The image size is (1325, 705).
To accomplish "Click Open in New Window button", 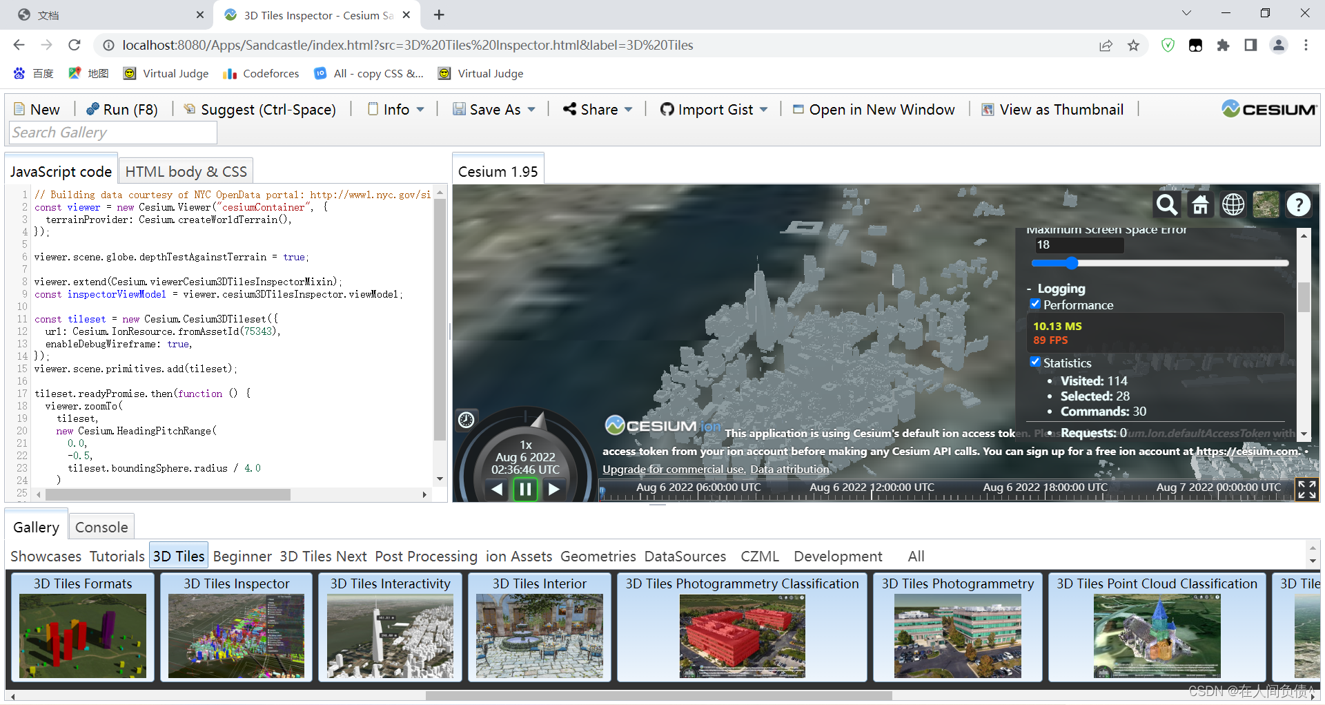I will [874, 109].
